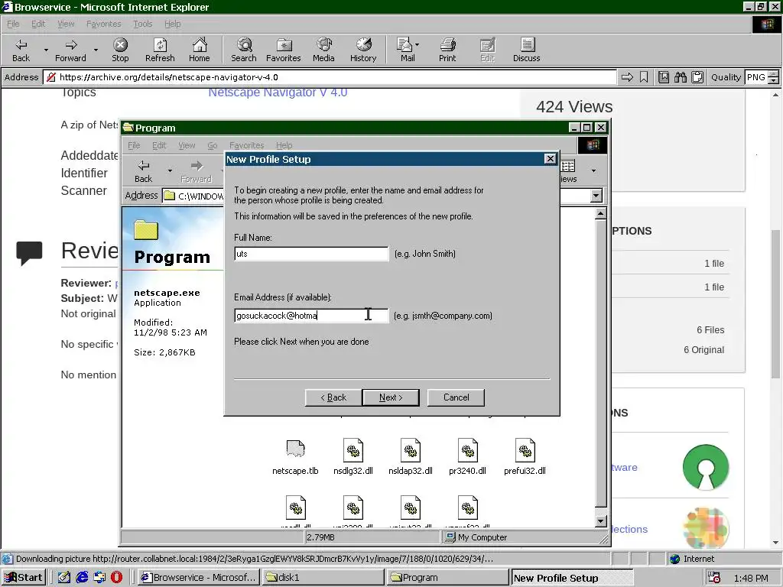The image size is (783, 587).
Task: Open Internet Explorer quick launch icon
Action: pyautogui.click(x=82, y=578)
